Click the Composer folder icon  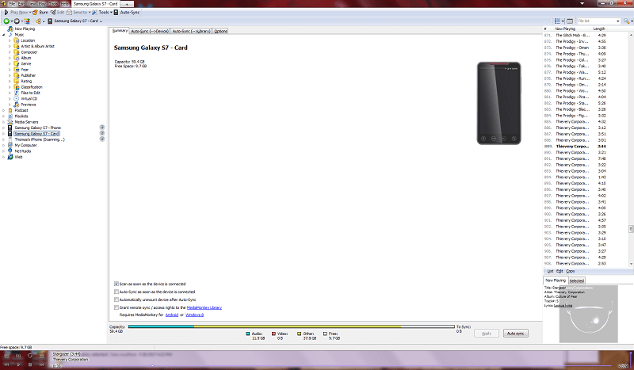point(17,52)
